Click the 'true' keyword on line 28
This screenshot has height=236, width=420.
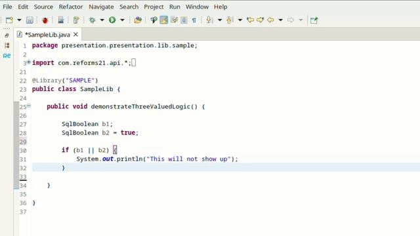pyautogui.click(x=128, y=132)
